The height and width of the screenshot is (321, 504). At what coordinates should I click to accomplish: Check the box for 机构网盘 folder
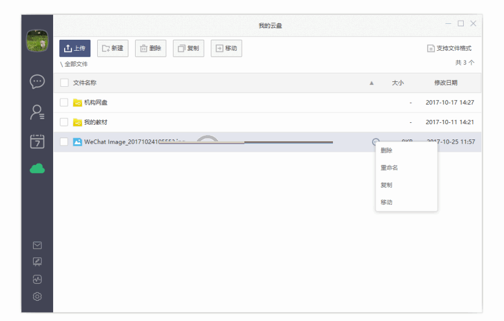(x=64, y=102)
